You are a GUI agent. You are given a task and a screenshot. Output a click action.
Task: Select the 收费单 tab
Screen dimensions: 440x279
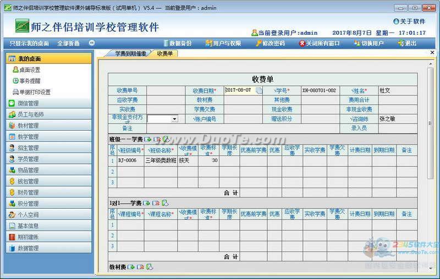point(164,53)
